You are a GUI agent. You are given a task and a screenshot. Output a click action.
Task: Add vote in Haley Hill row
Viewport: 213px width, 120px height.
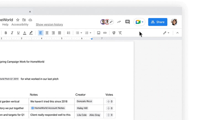point(110,108)
